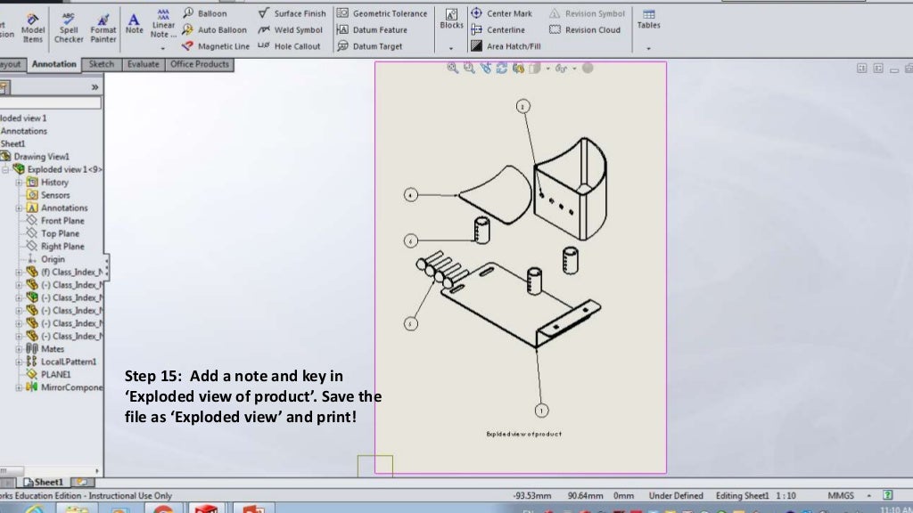This screenshot has height=513, width=913.
Task: Open the Blocks dropdown arrow
Action: pos(451,49)
